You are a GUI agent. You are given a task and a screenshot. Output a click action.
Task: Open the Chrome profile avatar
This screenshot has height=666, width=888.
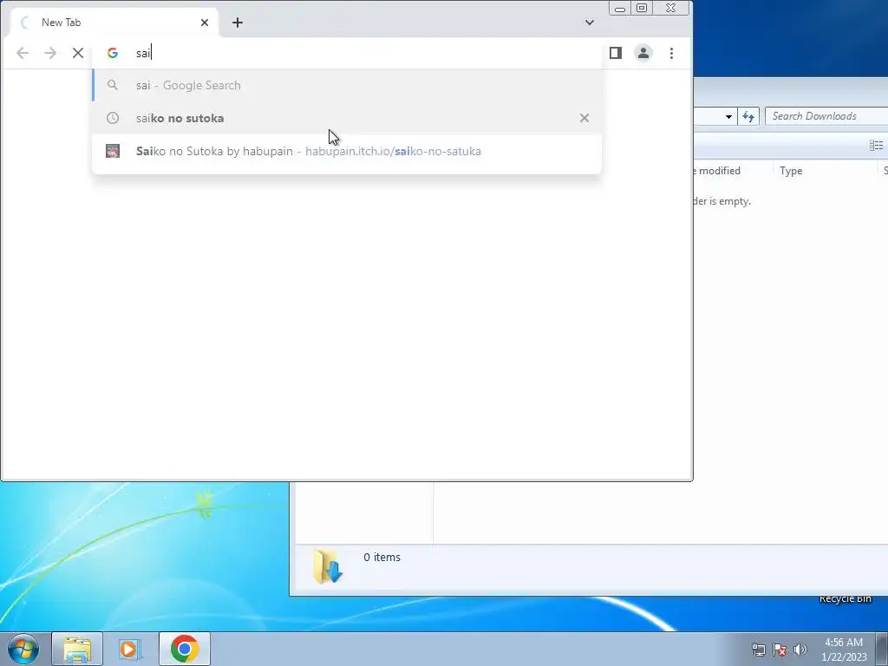[643, 53]
